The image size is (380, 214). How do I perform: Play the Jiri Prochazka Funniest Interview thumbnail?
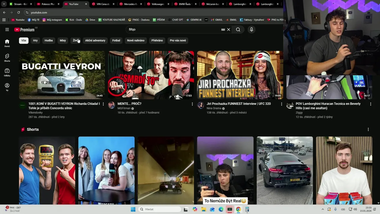(240, 75)
